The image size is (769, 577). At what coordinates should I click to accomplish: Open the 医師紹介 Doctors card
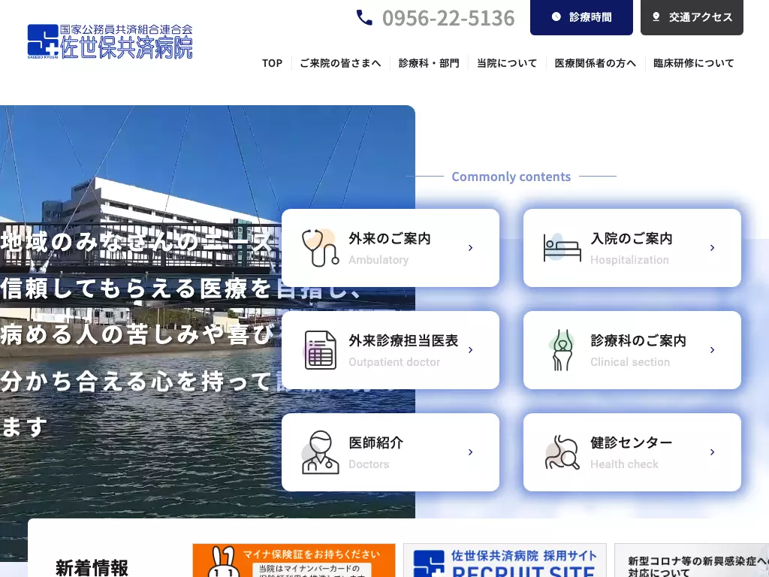(391, 452)
